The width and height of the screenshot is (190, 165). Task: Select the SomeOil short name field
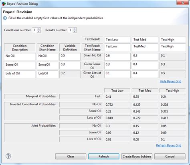47,65
